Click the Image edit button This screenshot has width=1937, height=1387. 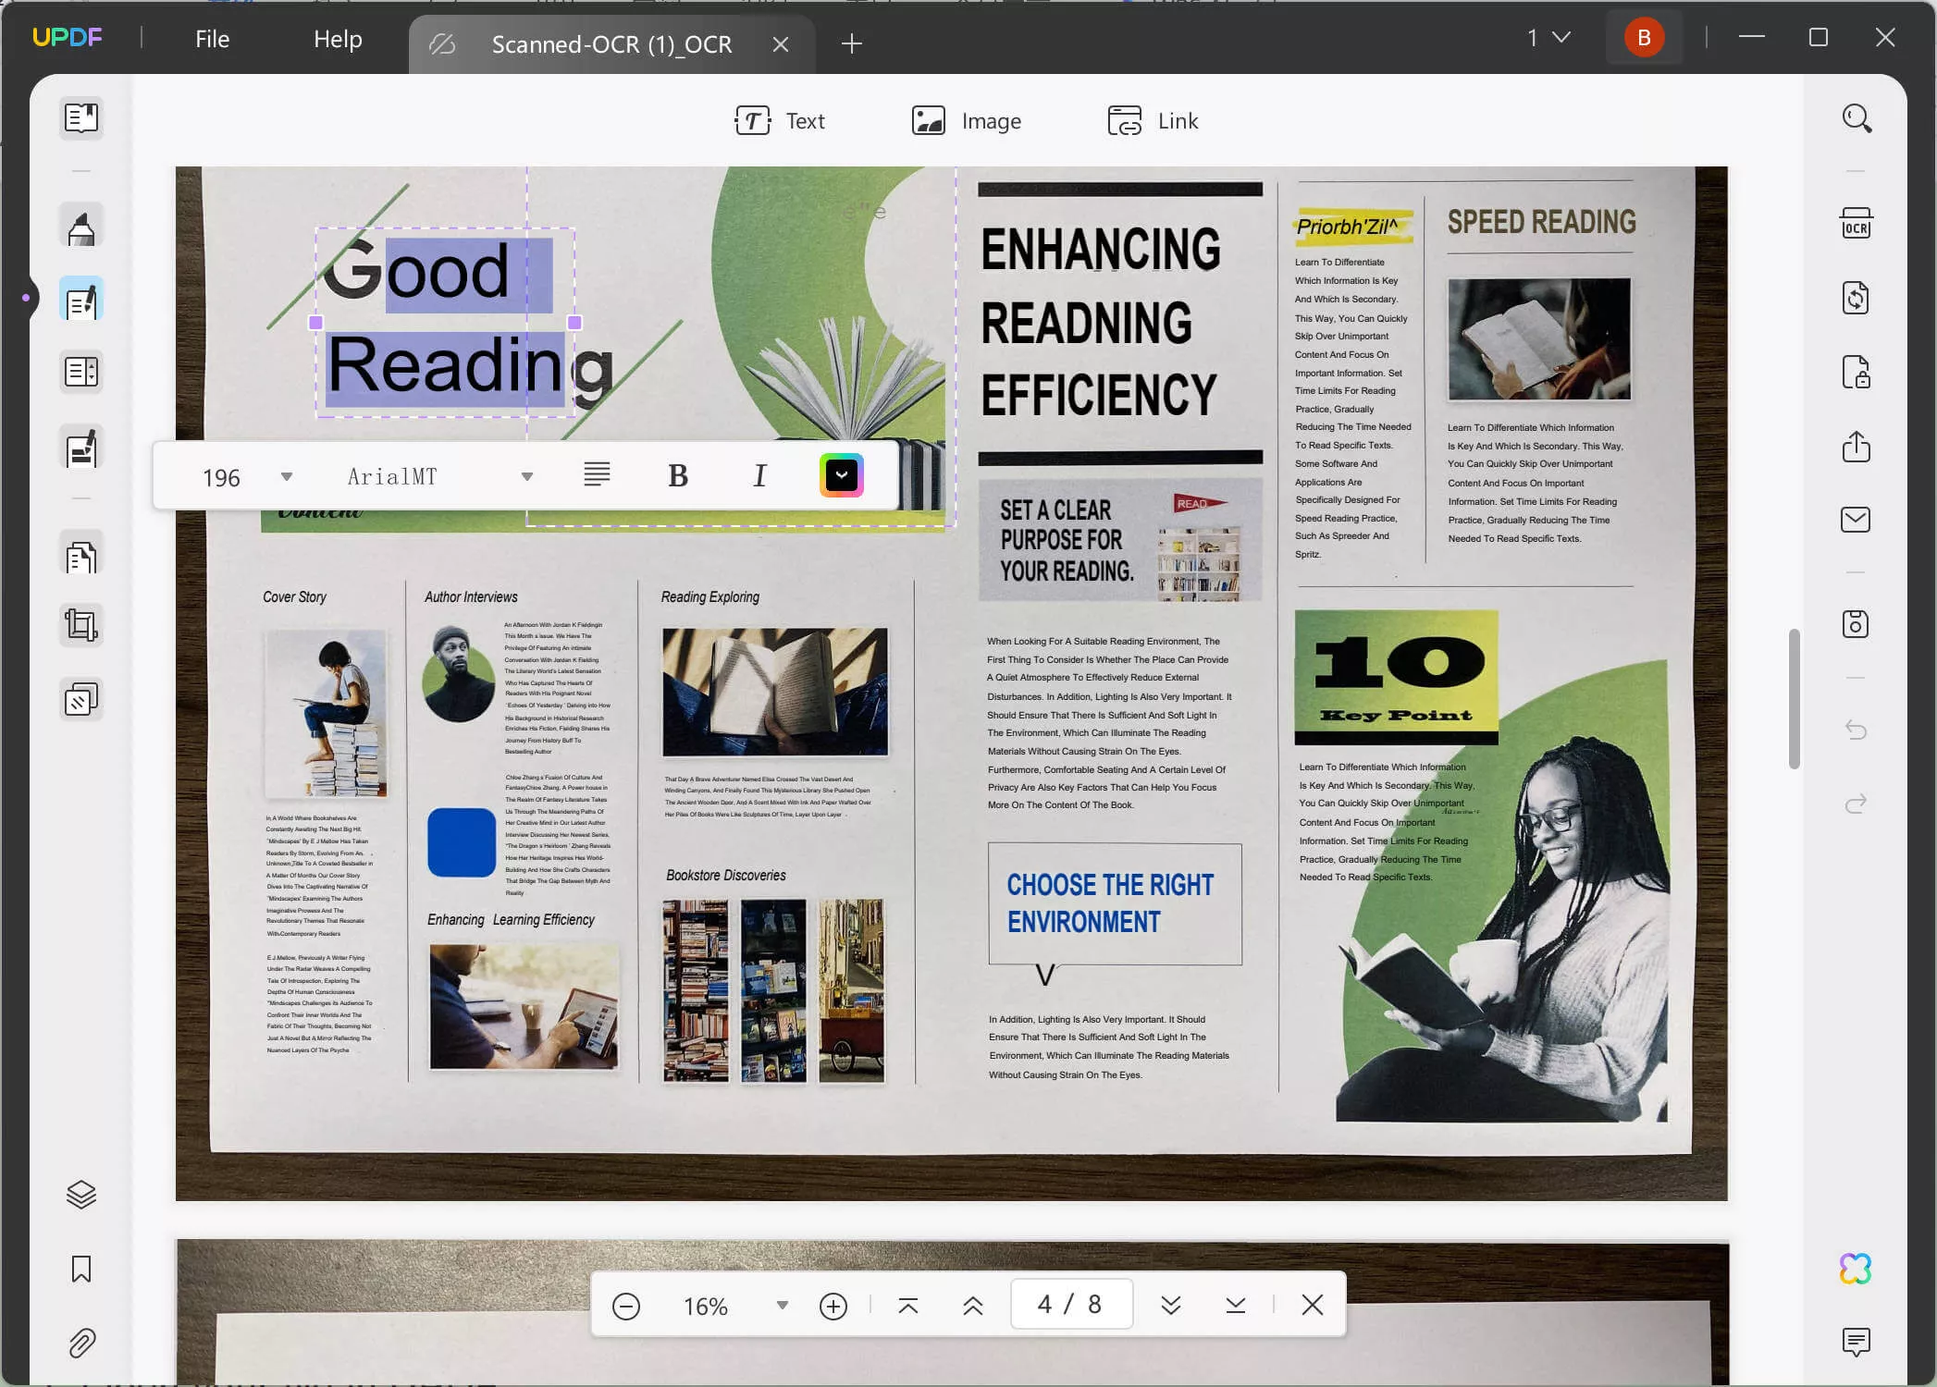pos(967,121)
